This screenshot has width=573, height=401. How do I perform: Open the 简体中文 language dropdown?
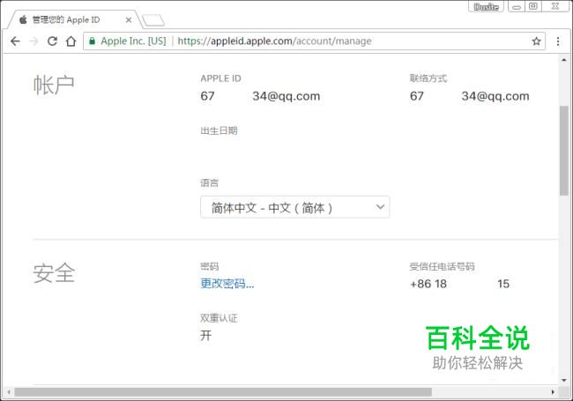(x=295, y=207)
